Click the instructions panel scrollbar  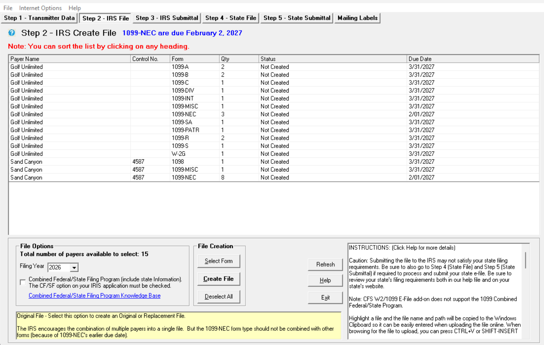(525, 260)
